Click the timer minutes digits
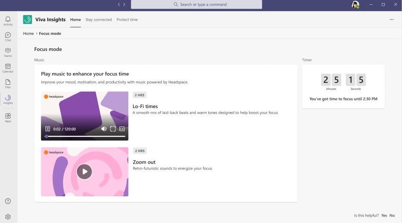Viewport: 402px width, 223px height. [331, 80]
